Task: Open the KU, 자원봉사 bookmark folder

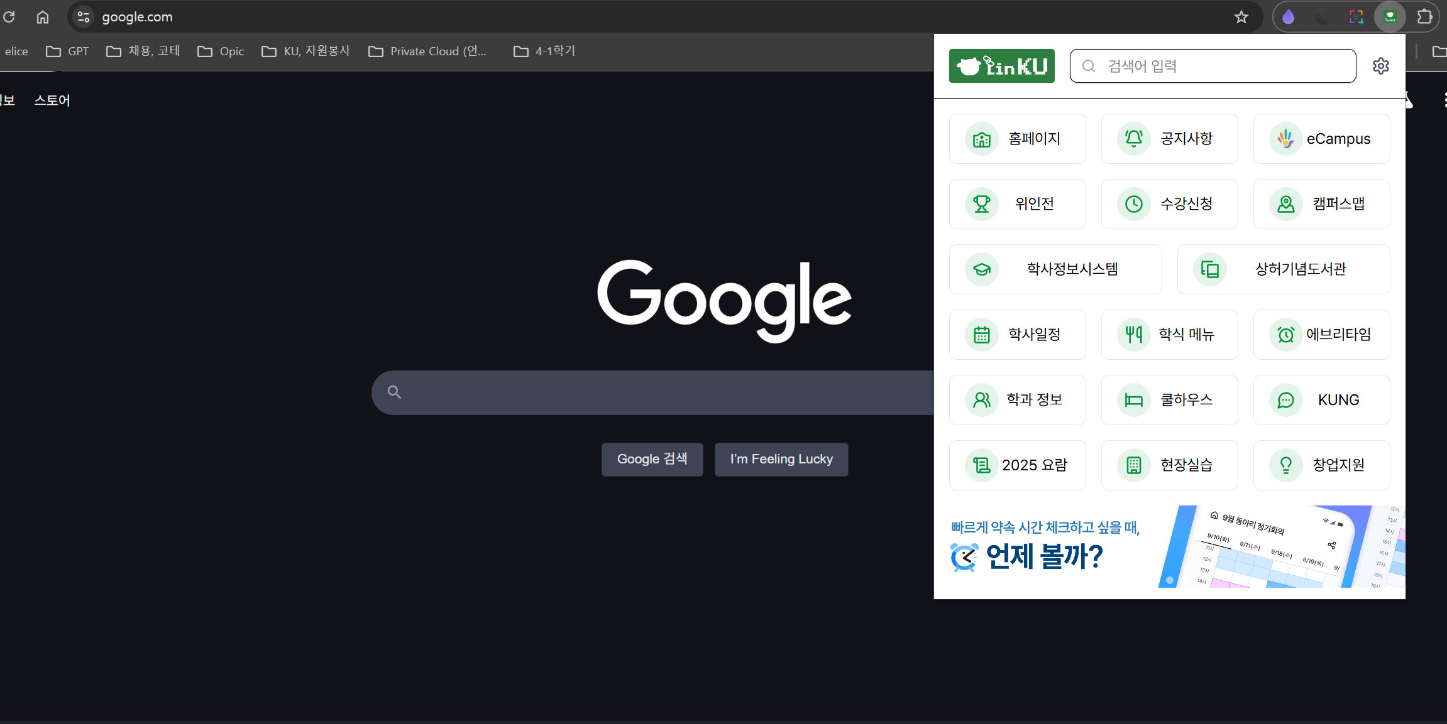Action: pyautogui.click(x=306, y=51)
